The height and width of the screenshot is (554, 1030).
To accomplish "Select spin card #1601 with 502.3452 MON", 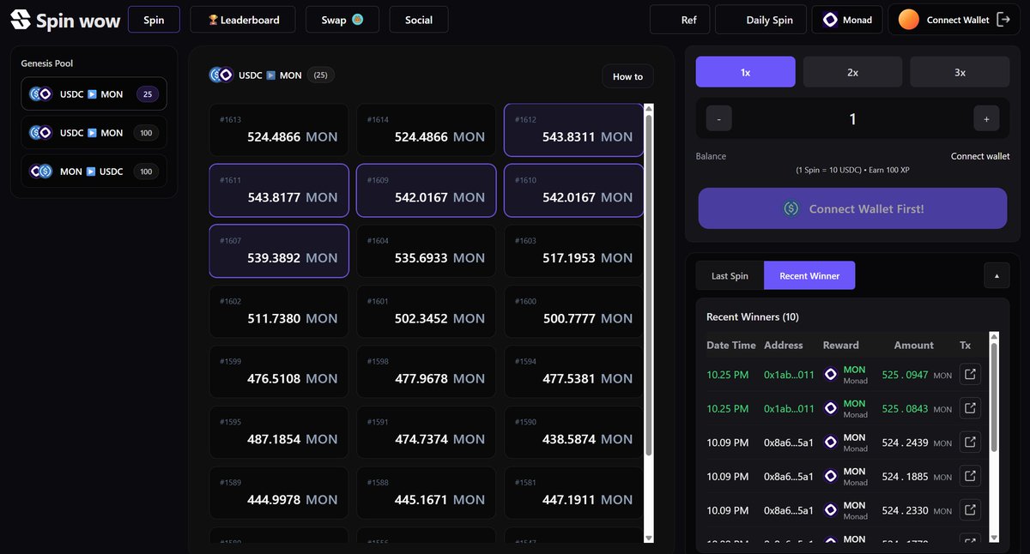I will point(426,311).
